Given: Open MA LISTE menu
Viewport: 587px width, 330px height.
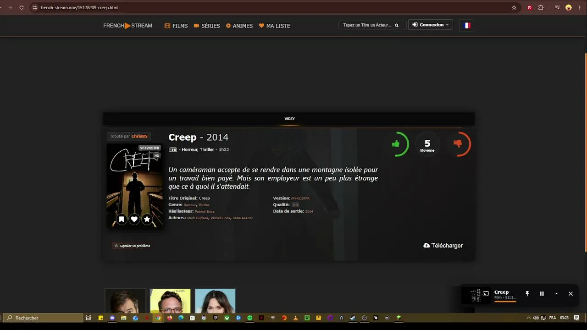Looking at the screenshot, I should click(275, 26).
